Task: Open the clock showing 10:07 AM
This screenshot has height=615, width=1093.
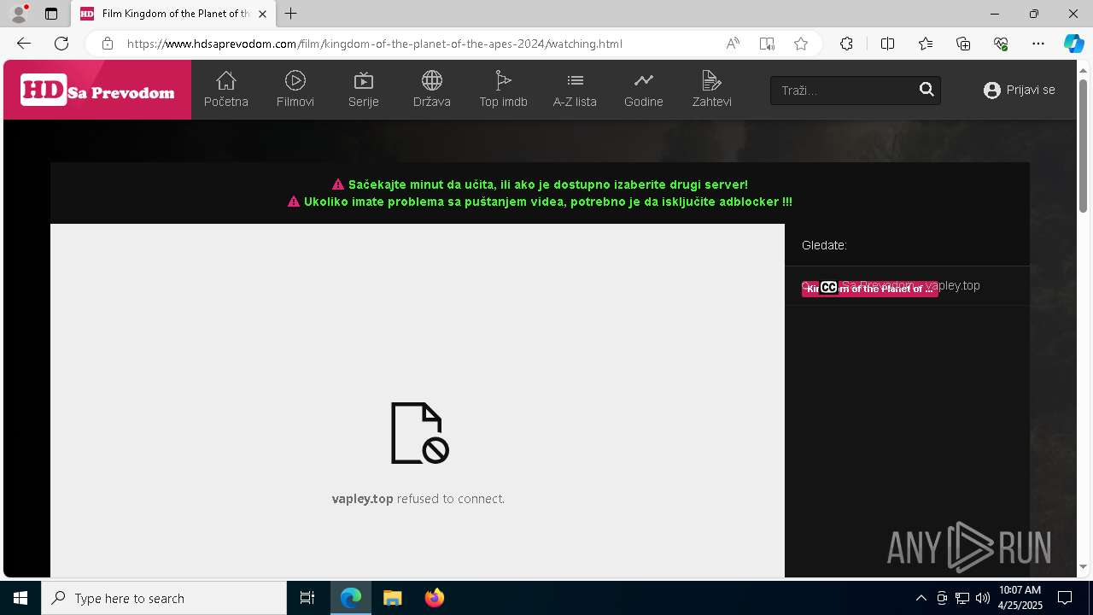Action: coord(1020,597)
